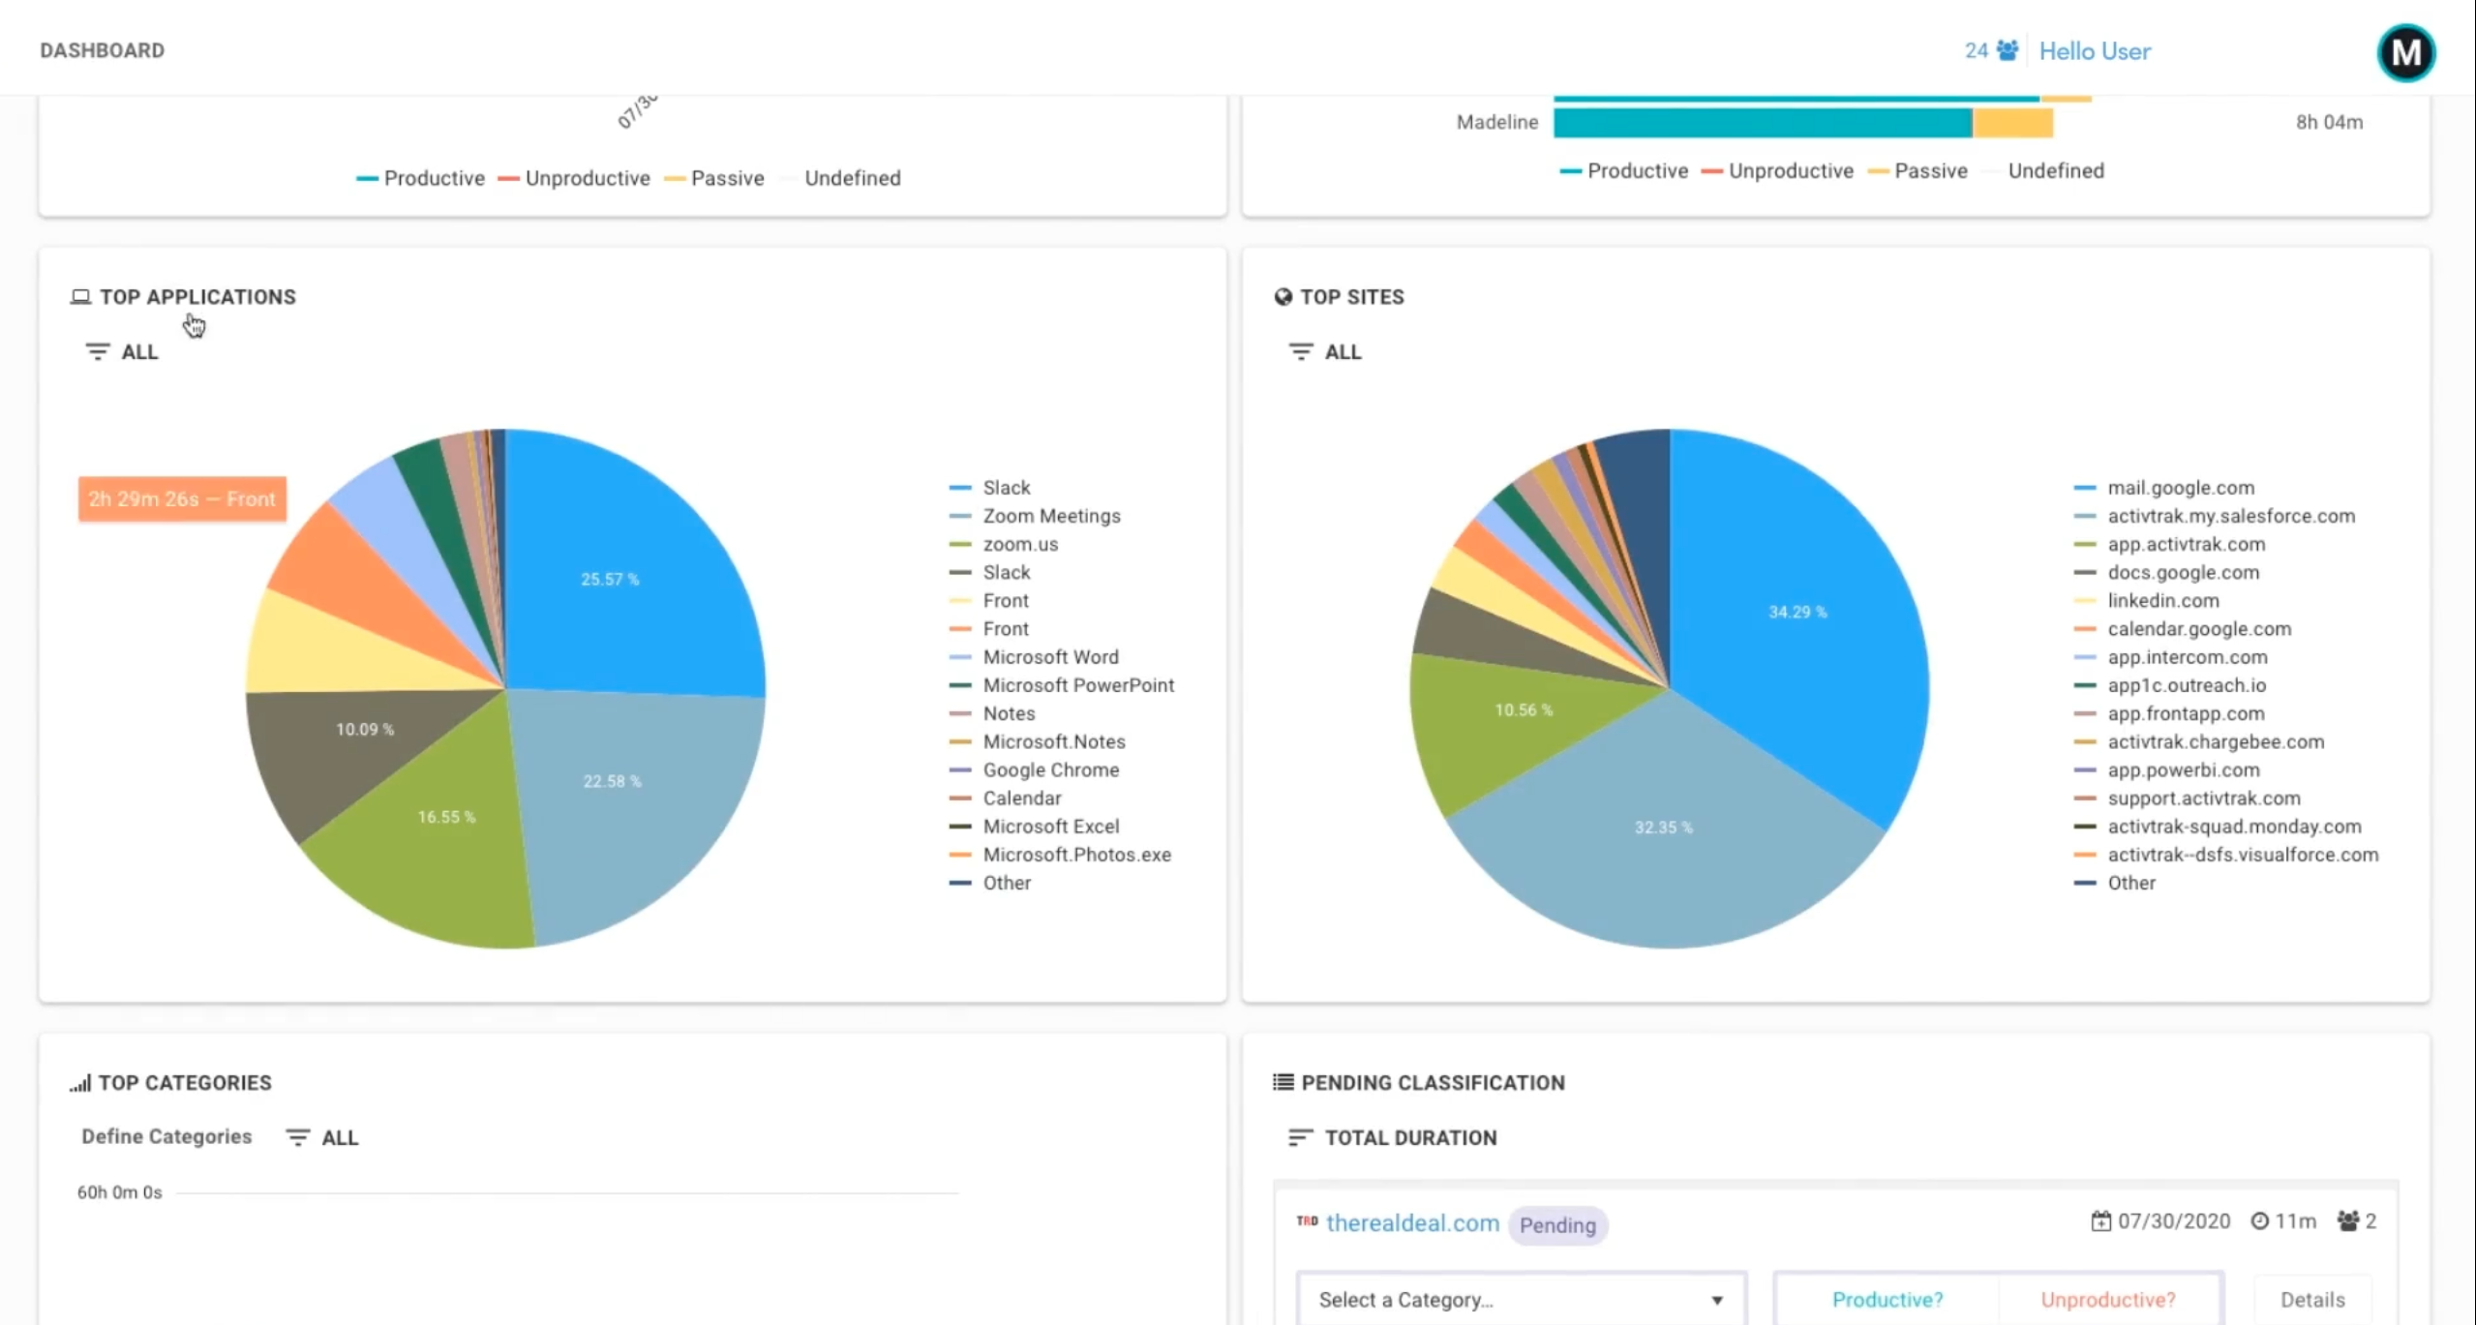Viewport: 2476px width, 1325px height.
Task: Click the bar chart icon beside Top Categories
Action: 80,1083
